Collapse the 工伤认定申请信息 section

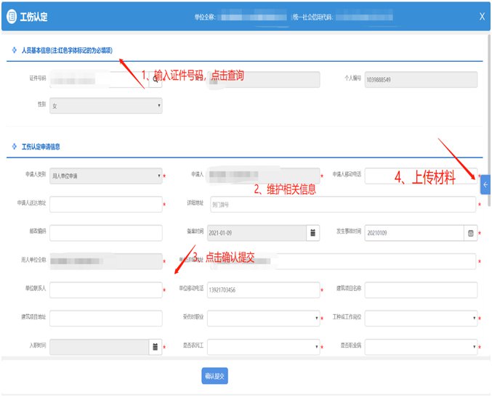(15, 146)
